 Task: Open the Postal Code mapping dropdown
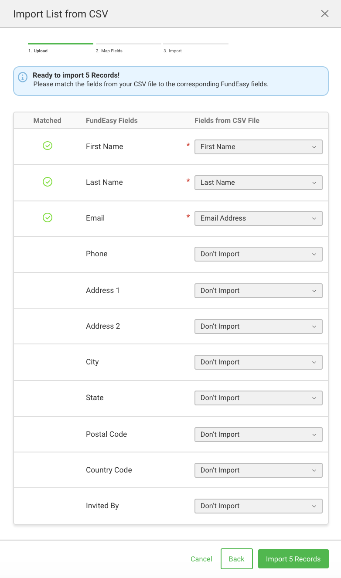258,435
